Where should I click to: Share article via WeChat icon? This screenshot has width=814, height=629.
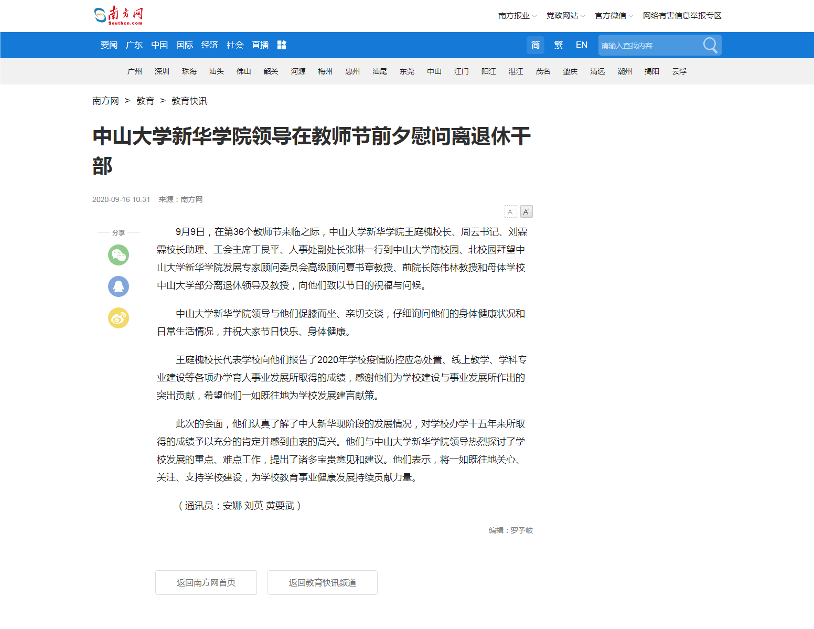[x=119, y=255]
